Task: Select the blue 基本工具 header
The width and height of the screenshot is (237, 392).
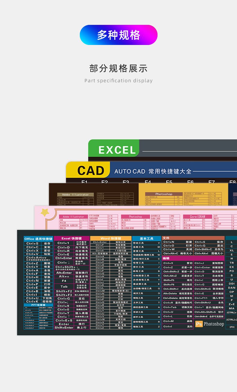Action: tap(146, 239)
